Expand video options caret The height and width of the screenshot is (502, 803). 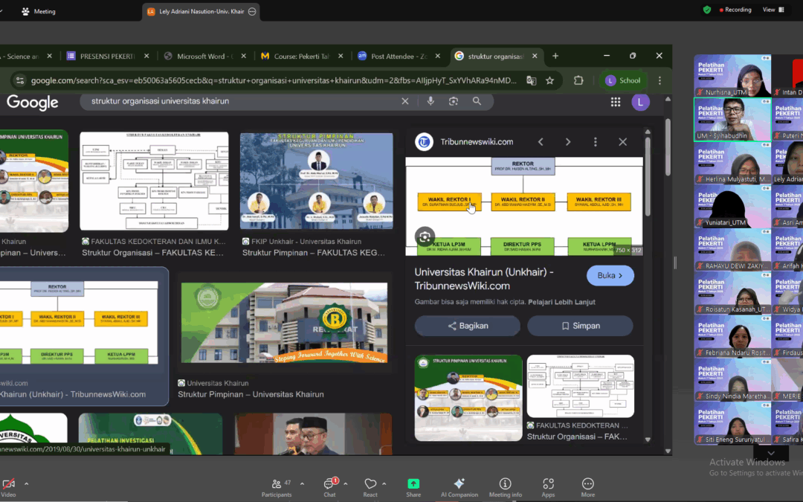pyautogui.click(x=27, y=483)
